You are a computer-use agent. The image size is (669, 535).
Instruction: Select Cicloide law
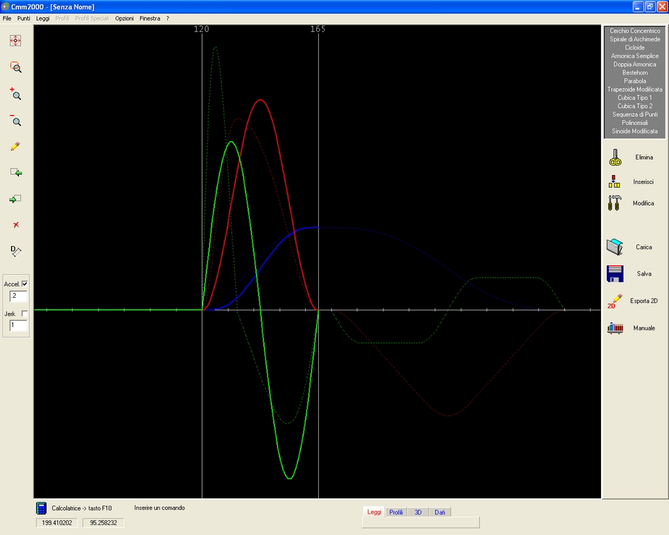634,47
